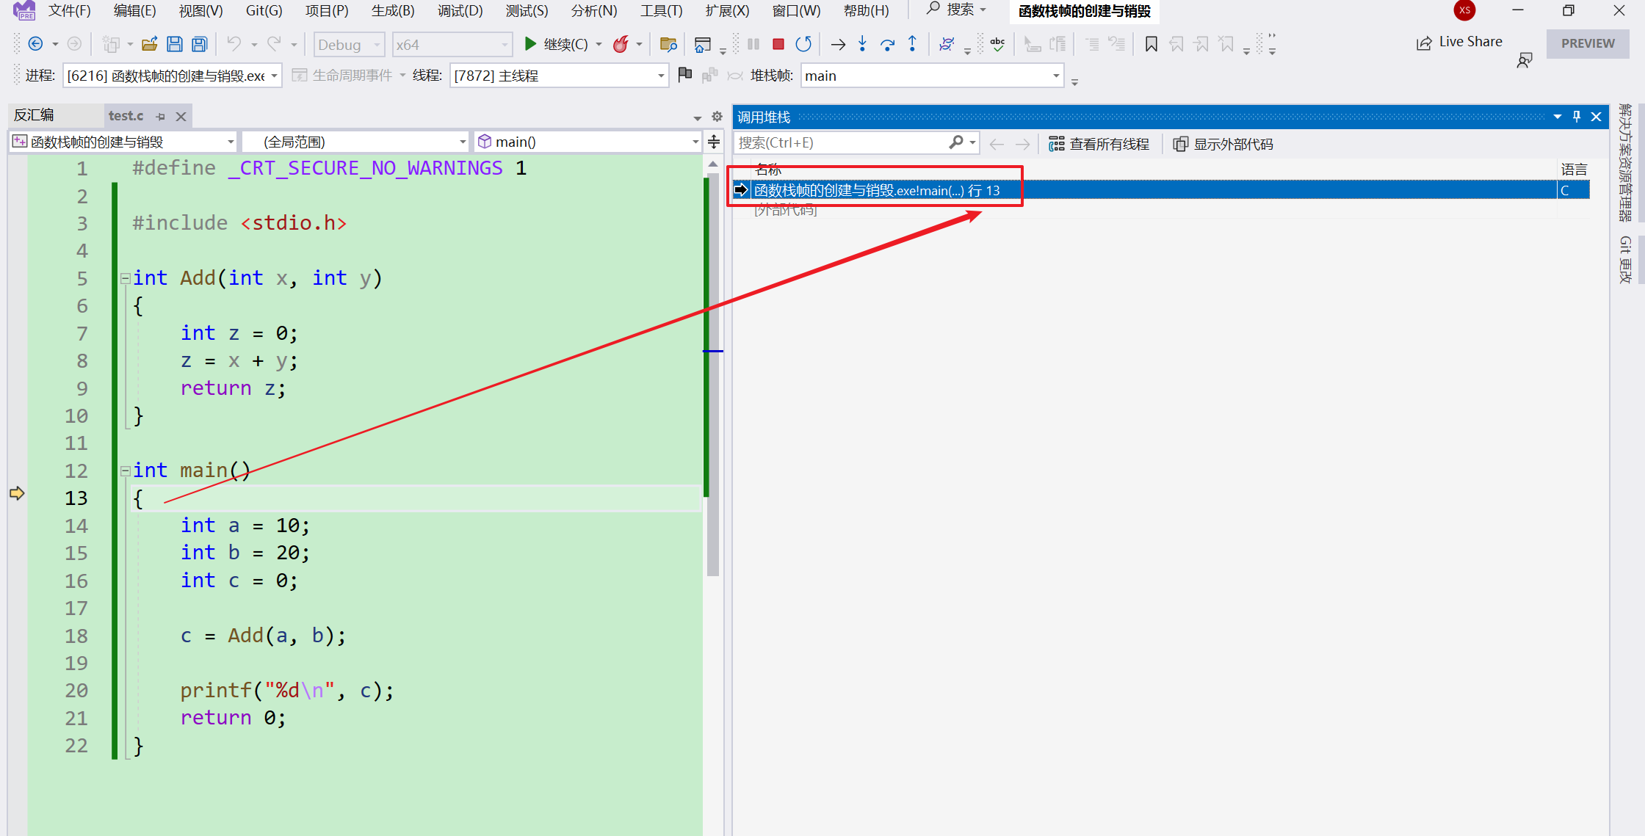Click the Visual Studio logo icon
This screenshot has width=1645, height=836.
(24, 10)
